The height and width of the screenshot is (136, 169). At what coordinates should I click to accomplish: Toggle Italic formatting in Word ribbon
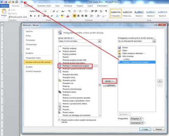[35, 16]
